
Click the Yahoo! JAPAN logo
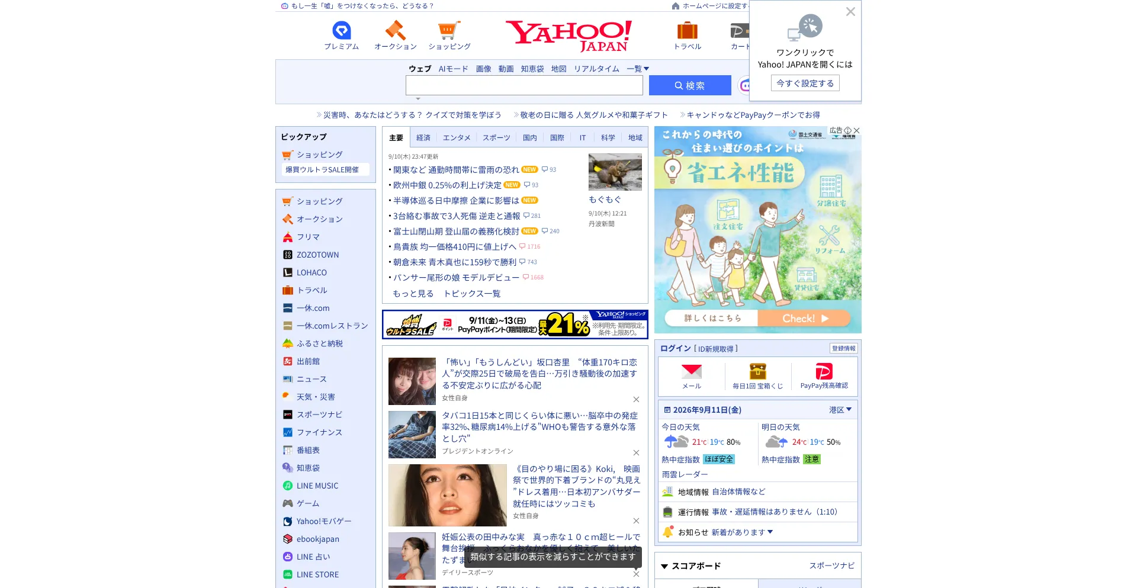568,36
